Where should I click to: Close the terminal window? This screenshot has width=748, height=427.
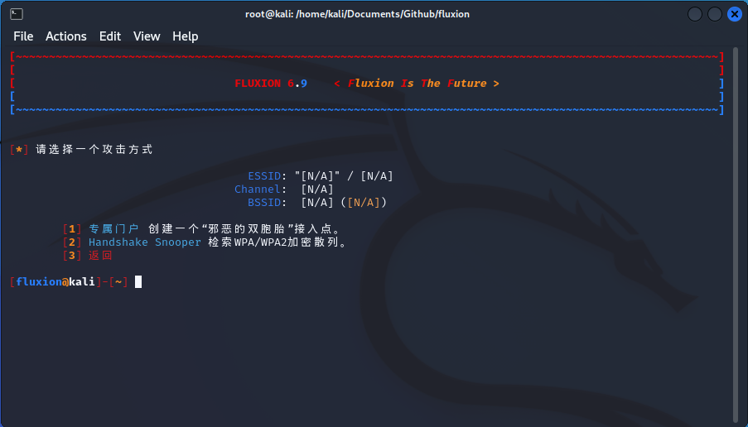click(735, 14)
